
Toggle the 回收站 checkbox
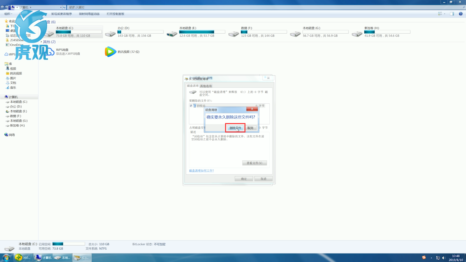click(191, 106)
